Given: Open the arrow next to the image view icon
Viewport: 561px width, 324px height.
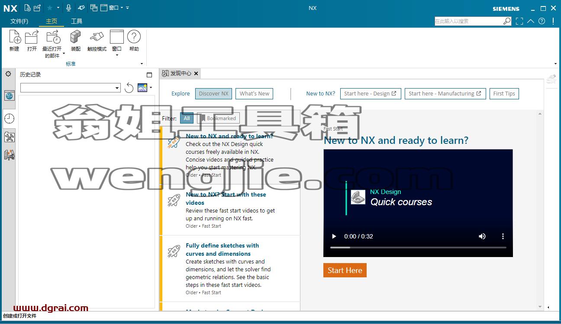Looking at the screenshot, I should [x=151, y=88].
